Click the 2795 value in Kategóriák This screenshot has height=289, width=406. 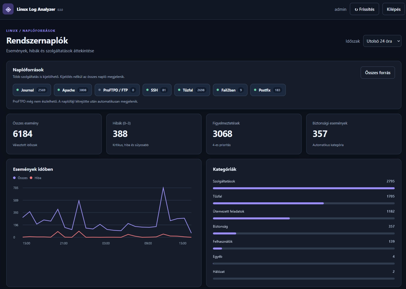pyautogui.click(x=390, y=181)
